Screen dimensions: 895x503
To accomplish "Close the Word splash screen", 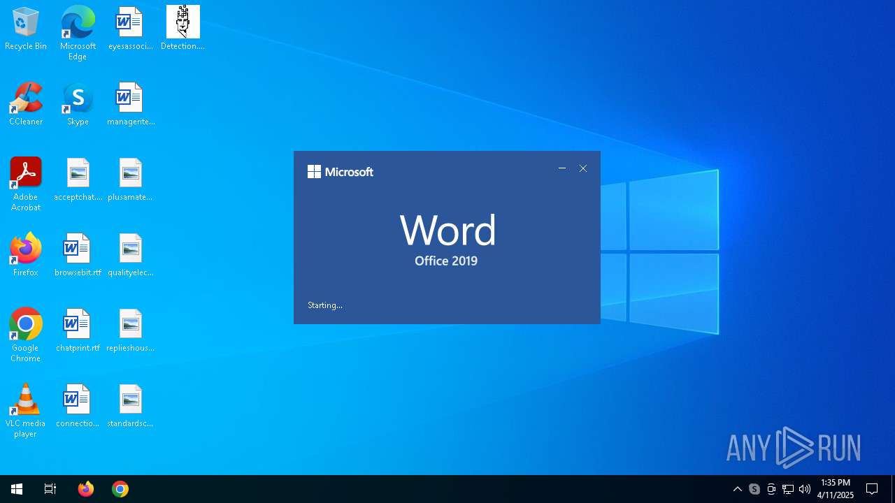I will click(x=583, y=168).
